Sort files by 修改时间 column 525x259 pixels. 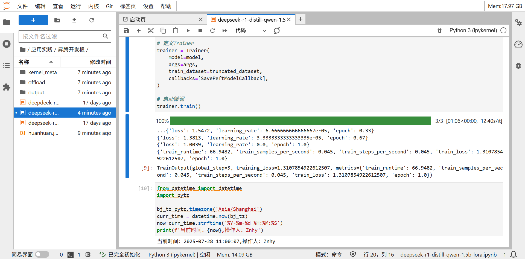click(x=100, y=62)
